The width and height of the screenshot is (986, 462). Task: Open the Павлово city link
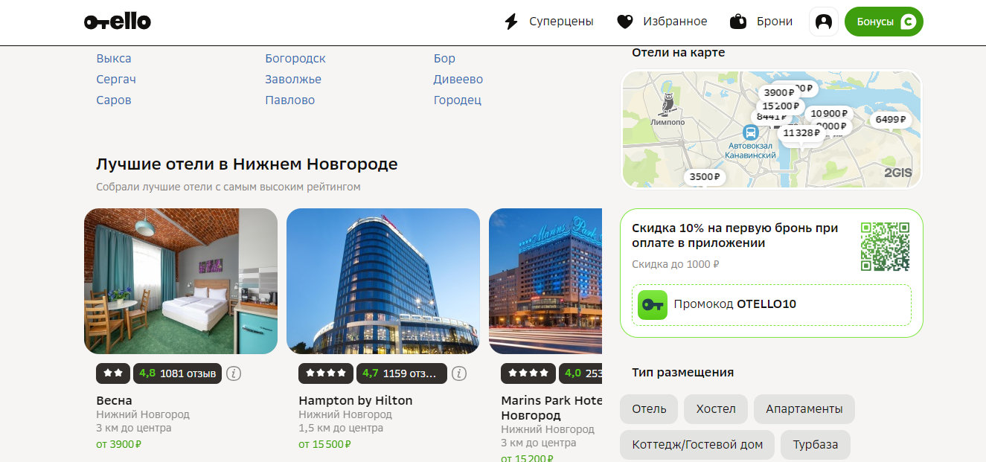[x=290, y=100]
